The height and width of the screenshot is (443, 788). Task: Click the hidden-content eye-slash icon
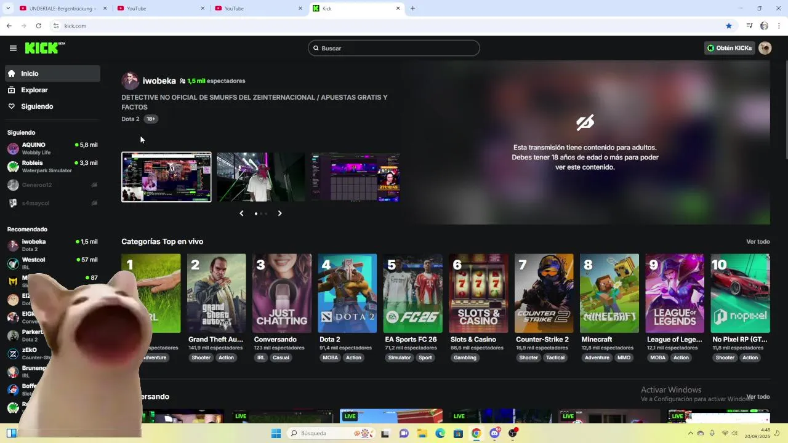(585, 122)
